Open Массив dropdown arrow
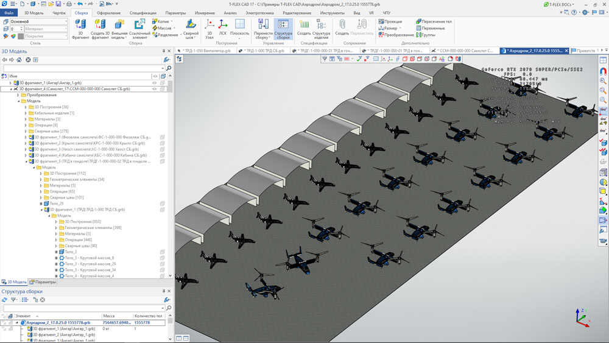This screenshot has width=609, height=343. pos(174,29)
